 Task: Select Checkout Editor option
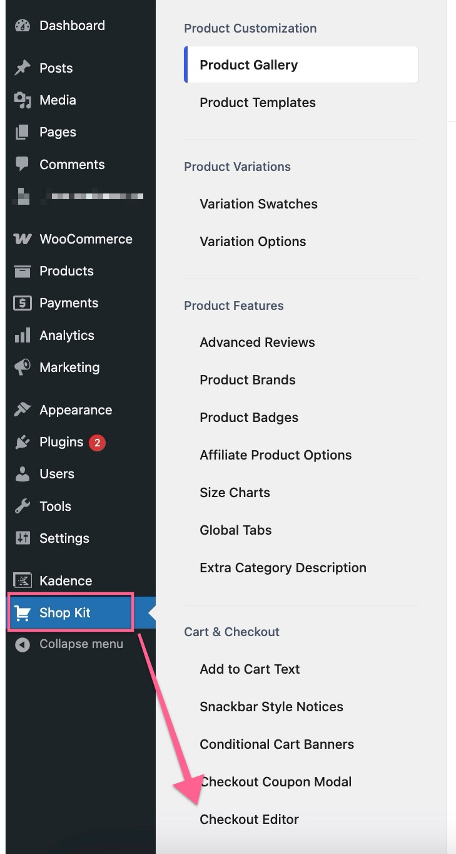tap(249, 820)
